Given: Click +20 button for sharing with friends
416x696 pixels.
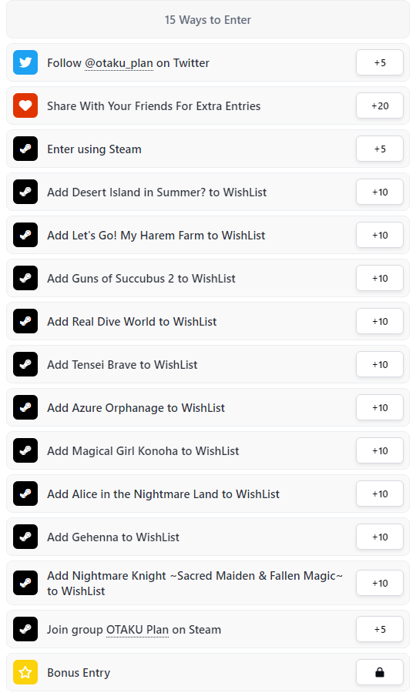Looking at the screenshot, I should 380,105.
